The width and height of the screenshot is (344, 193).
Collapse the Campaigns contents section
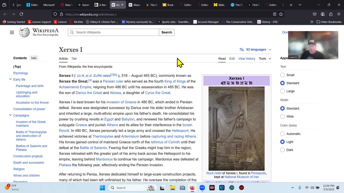pos(10,115)
